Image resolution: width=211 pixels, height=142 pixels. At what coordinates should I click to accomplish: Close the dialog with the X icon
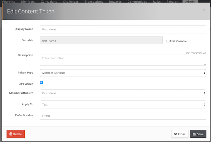click(x=204, y=10)
